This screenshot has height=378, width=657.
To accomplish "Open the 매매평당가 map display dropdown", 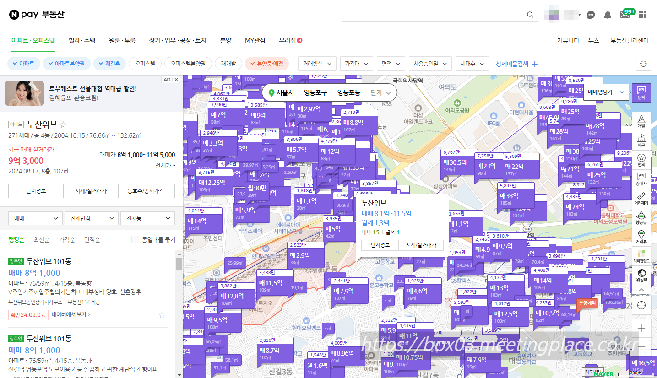I will tap(606, 92).
